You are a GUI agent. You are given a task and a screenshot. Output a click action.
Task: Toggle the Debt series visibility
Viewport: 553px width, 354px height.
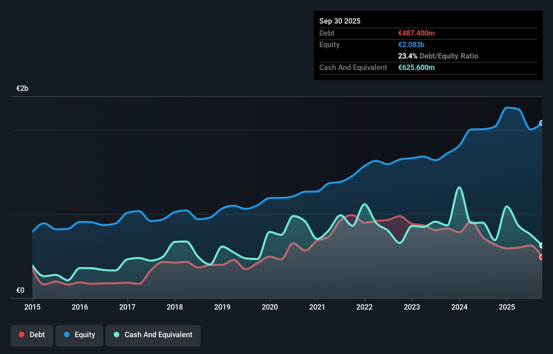click(x=32, y=335)
